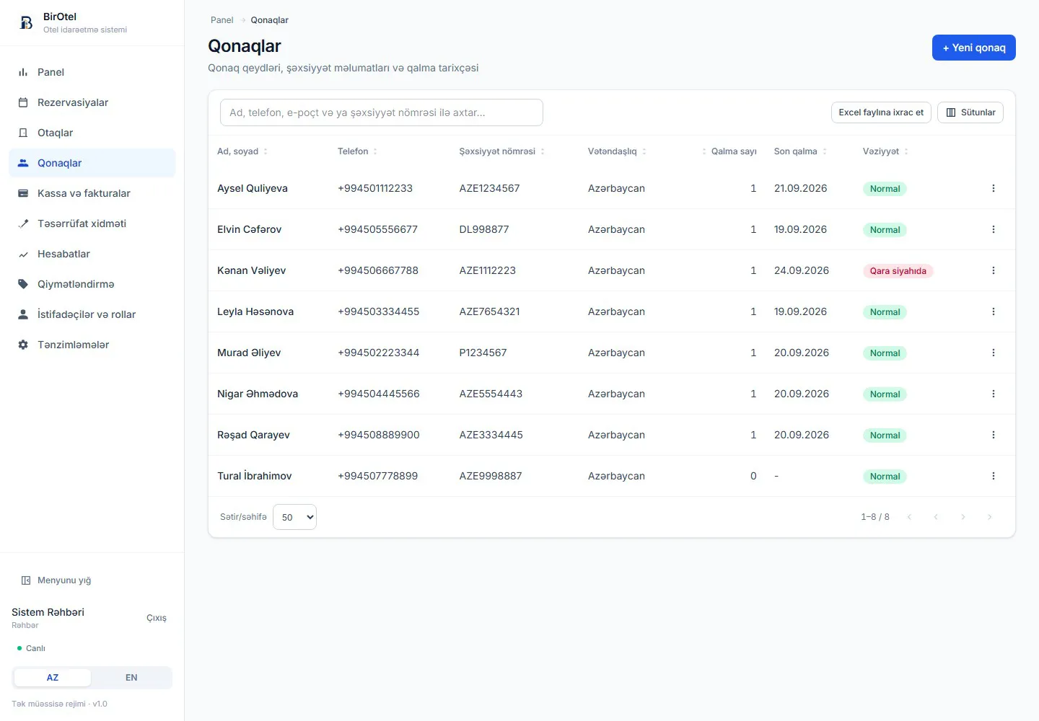Screen dimensions: 1039x721
Task: Click the date 24.09.2026
Action: click(801, 270)
